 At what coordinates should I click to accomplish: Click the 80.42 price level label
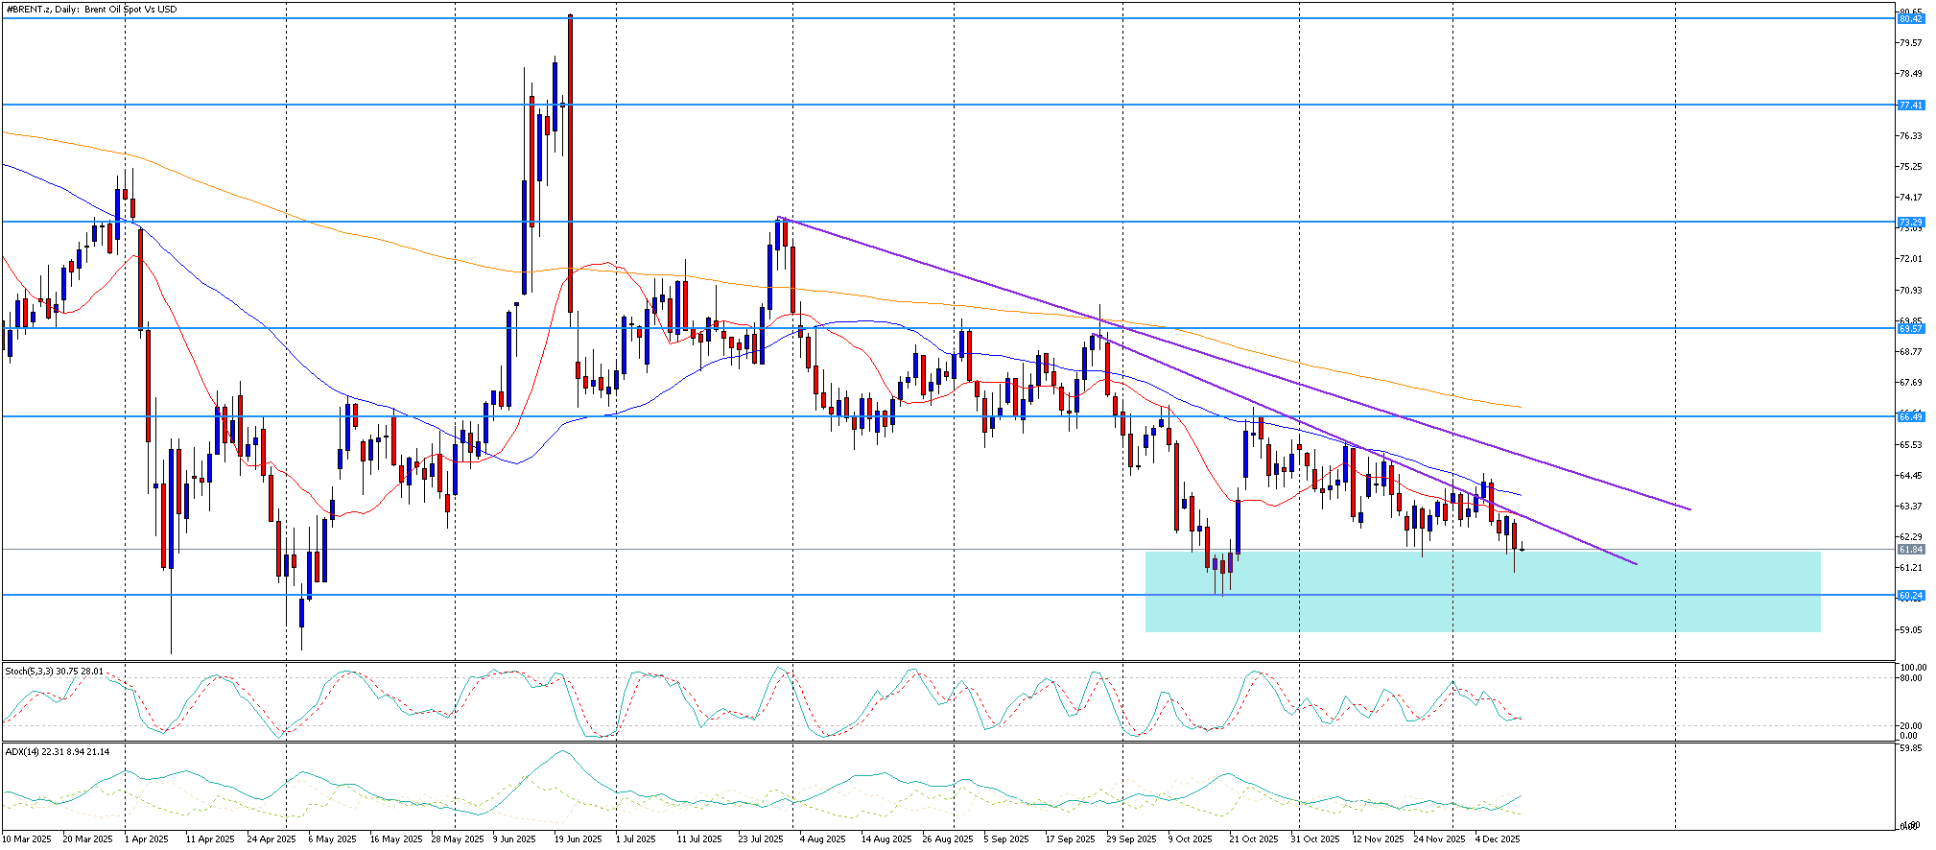tap(1910, 19)
